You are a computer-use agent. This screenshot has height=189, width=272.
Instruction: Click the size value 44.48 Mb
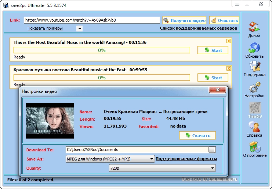point(175,118)
